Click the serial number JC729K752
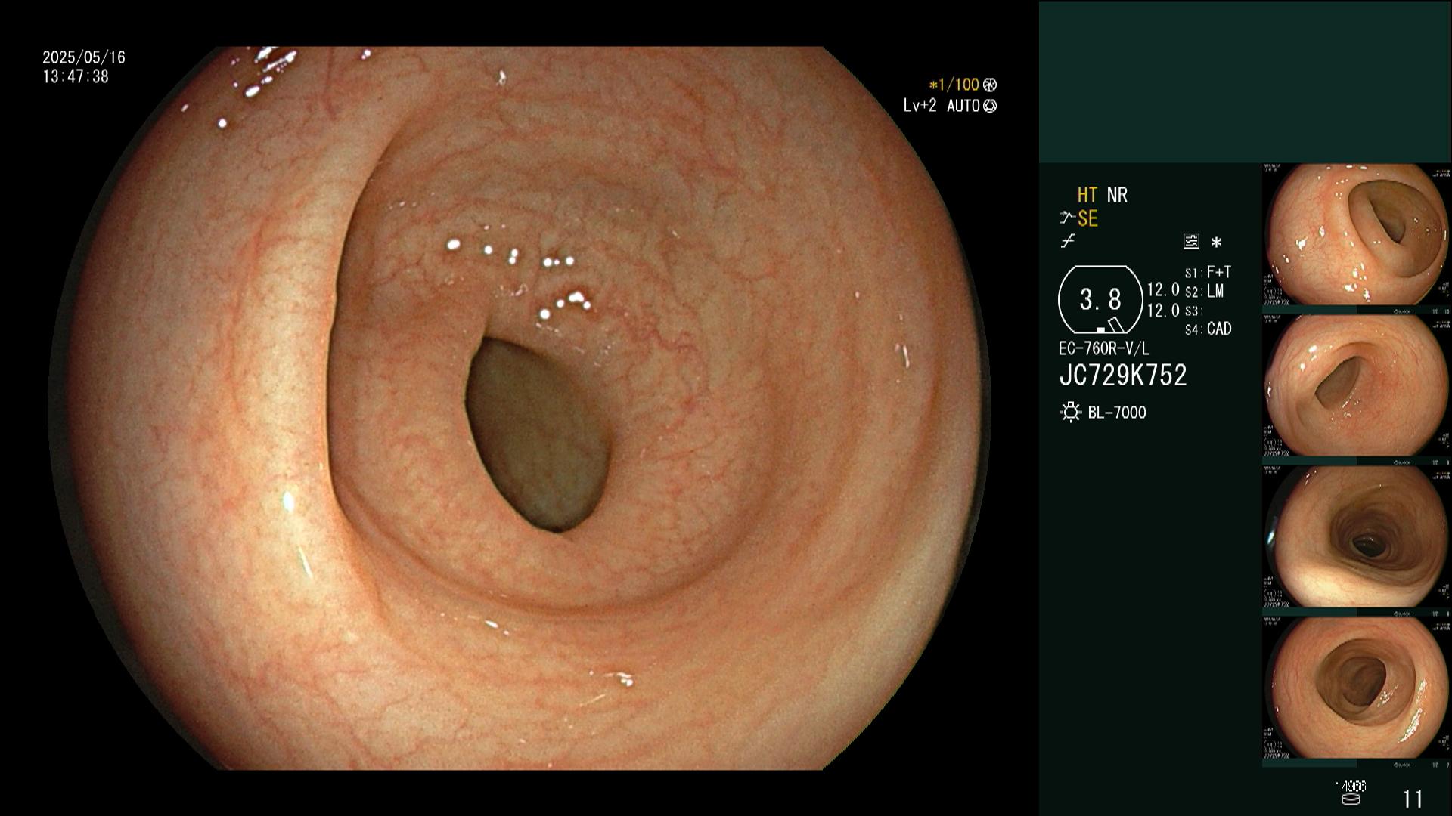 [1123, 376]
